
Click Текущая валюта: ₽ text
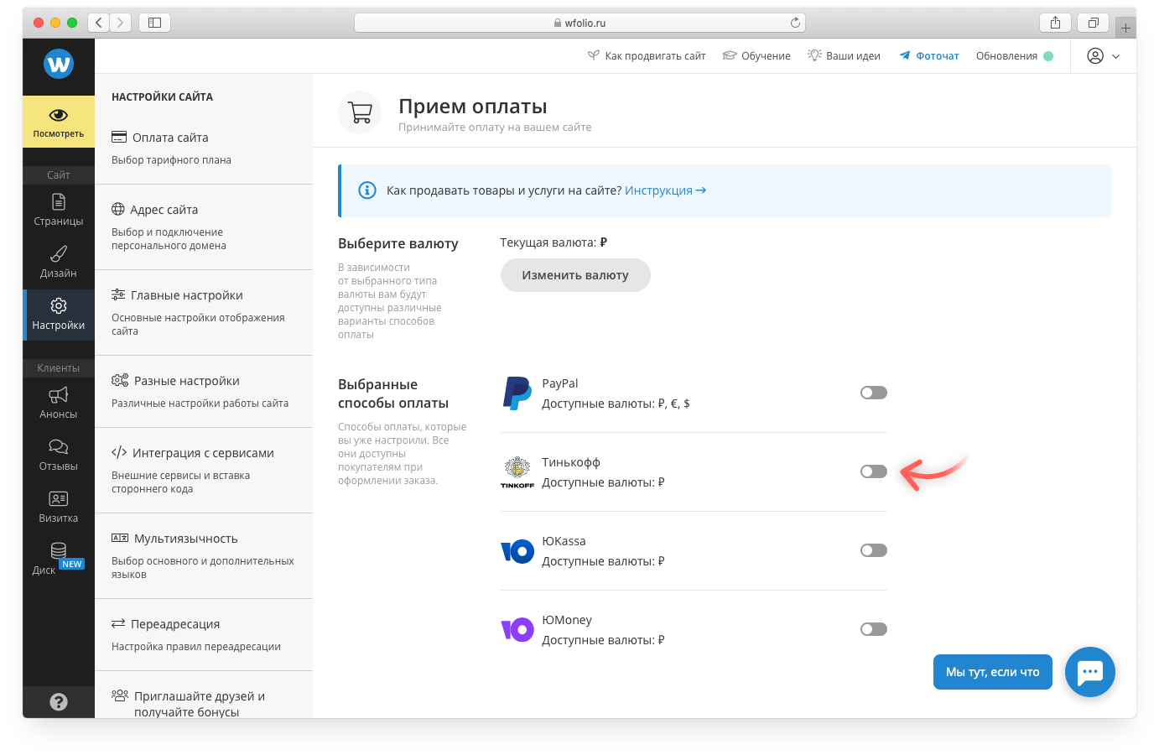(554, 242)
